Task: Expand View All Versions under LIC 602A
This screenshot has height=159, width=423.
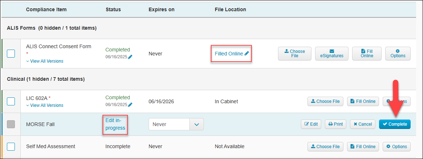Action: tap(45, 105)
